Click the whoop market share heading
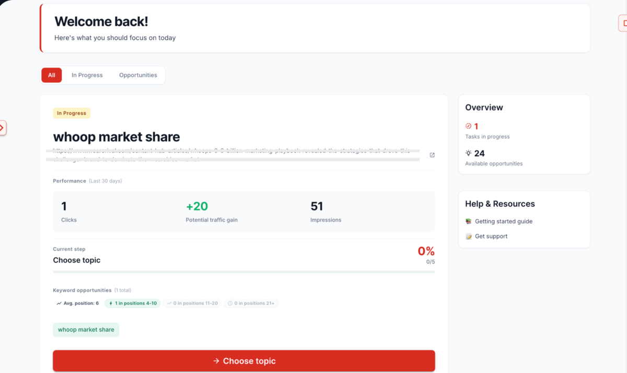627x373 pixels. coord(117,137)
